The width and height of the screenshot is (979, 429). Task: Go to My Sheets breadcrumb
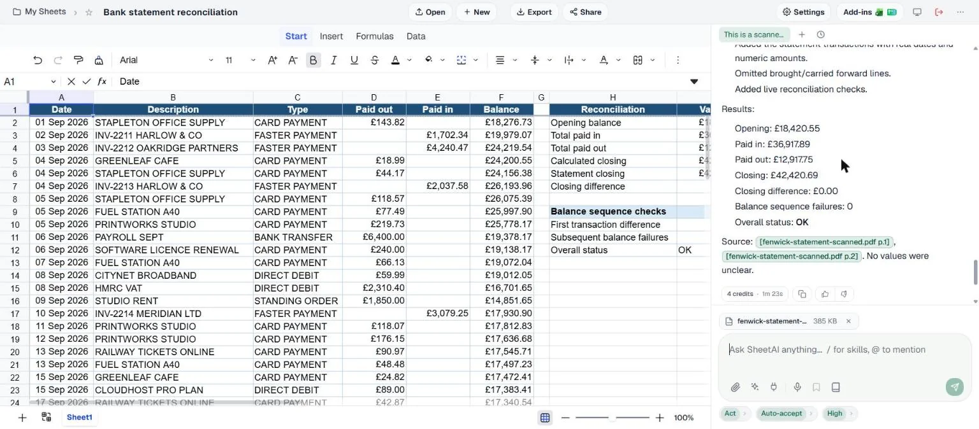(x=39, y=12)
